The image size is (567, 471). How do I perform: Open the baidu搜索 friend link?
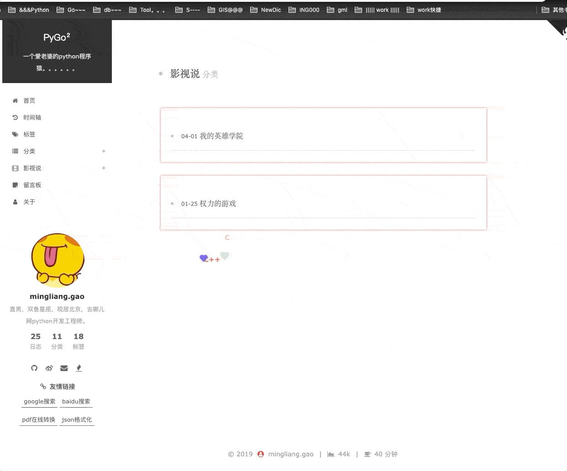pos(76,402)
